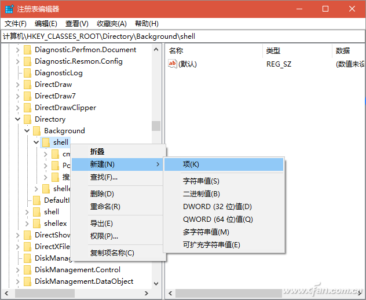The height and width of the screenshot is (300, 366).
Task: Expand the shellex key under Directory
Action: pyautogui.click(x=27, y=224)
